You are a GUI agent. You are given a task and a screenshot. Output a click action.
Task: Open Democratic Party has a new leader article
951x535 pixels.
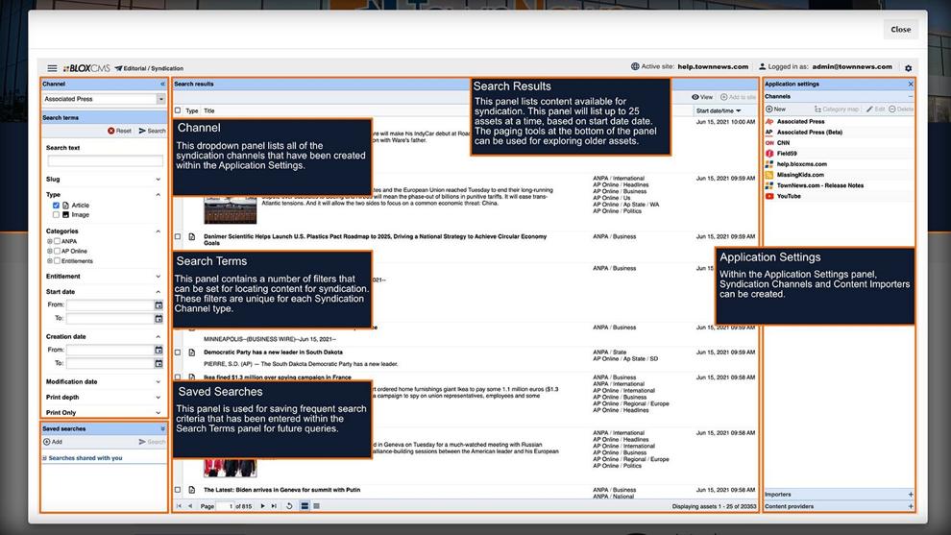click(x=273, y=353)
